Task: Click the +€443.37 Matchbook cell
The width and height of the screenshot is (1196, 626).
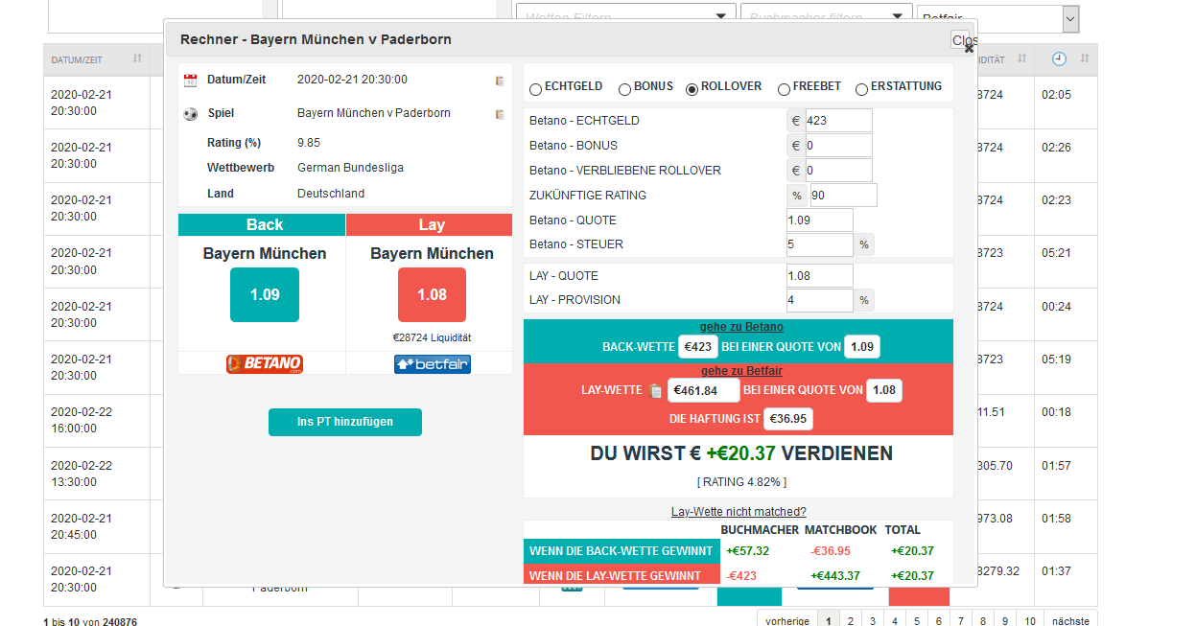Action: (x=834, y=576)
